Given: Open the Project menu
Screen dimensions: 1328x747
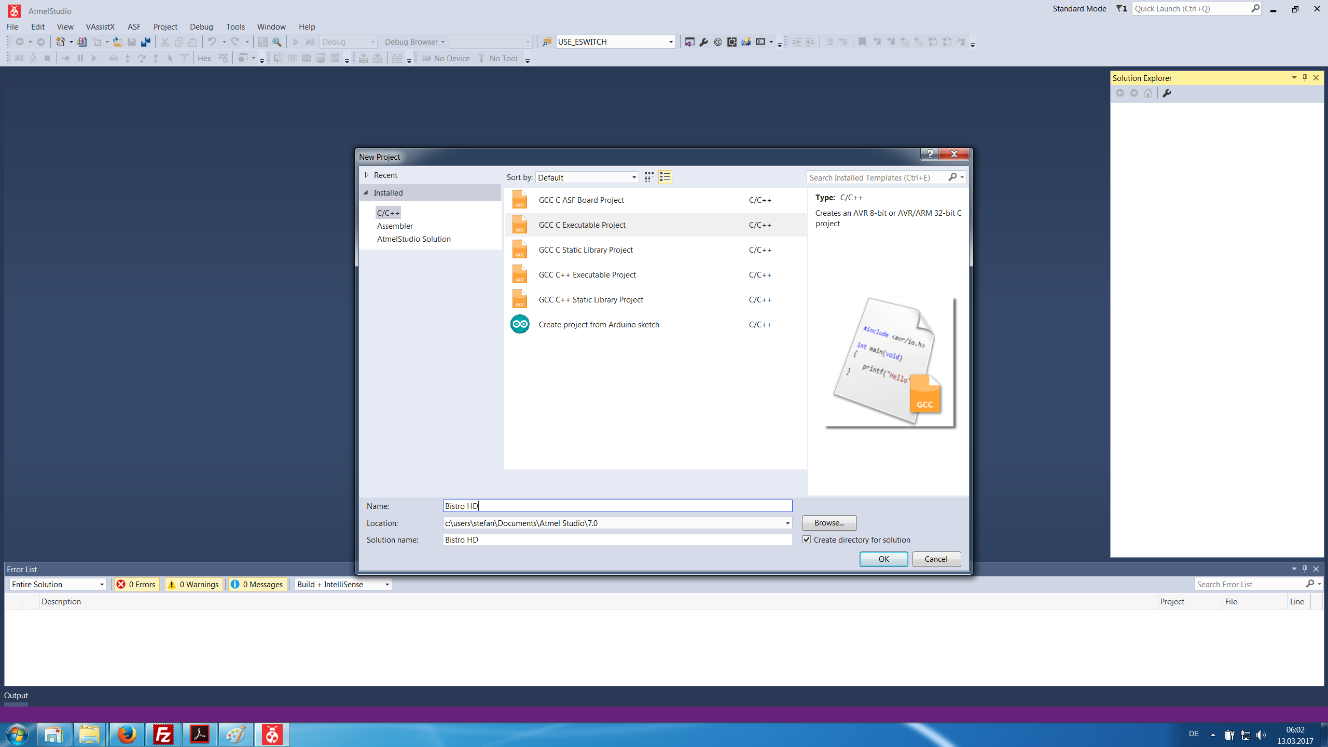Looking at the screenshot, I should point(165,26).
